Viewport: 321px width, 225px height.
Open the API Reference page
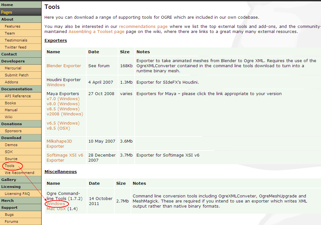click(x=20, y=96)
